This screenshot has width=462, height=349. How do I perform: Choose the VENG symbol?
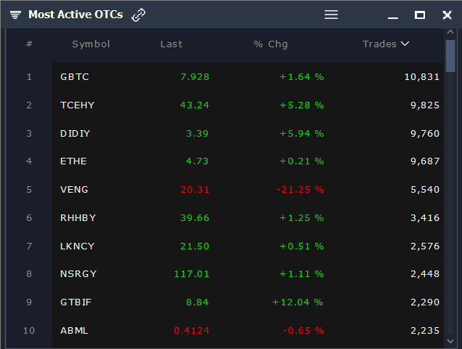(x=74, y=190)
